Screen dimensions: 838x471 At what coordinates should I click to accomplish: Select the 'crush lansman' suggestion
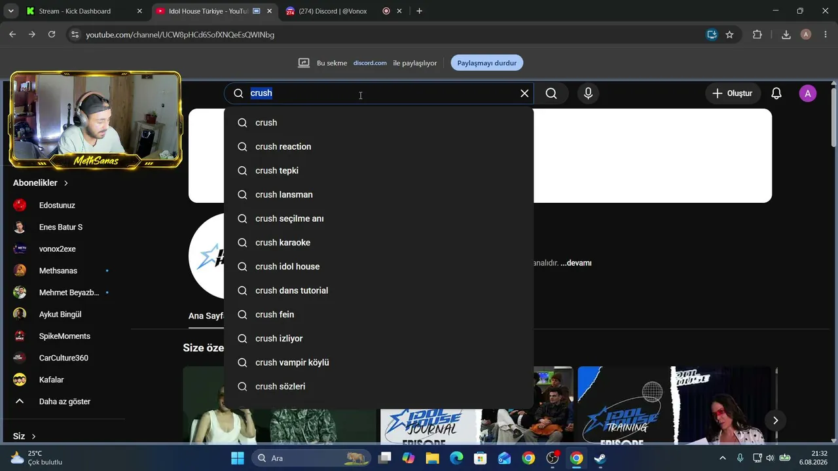tap(378, 195)
